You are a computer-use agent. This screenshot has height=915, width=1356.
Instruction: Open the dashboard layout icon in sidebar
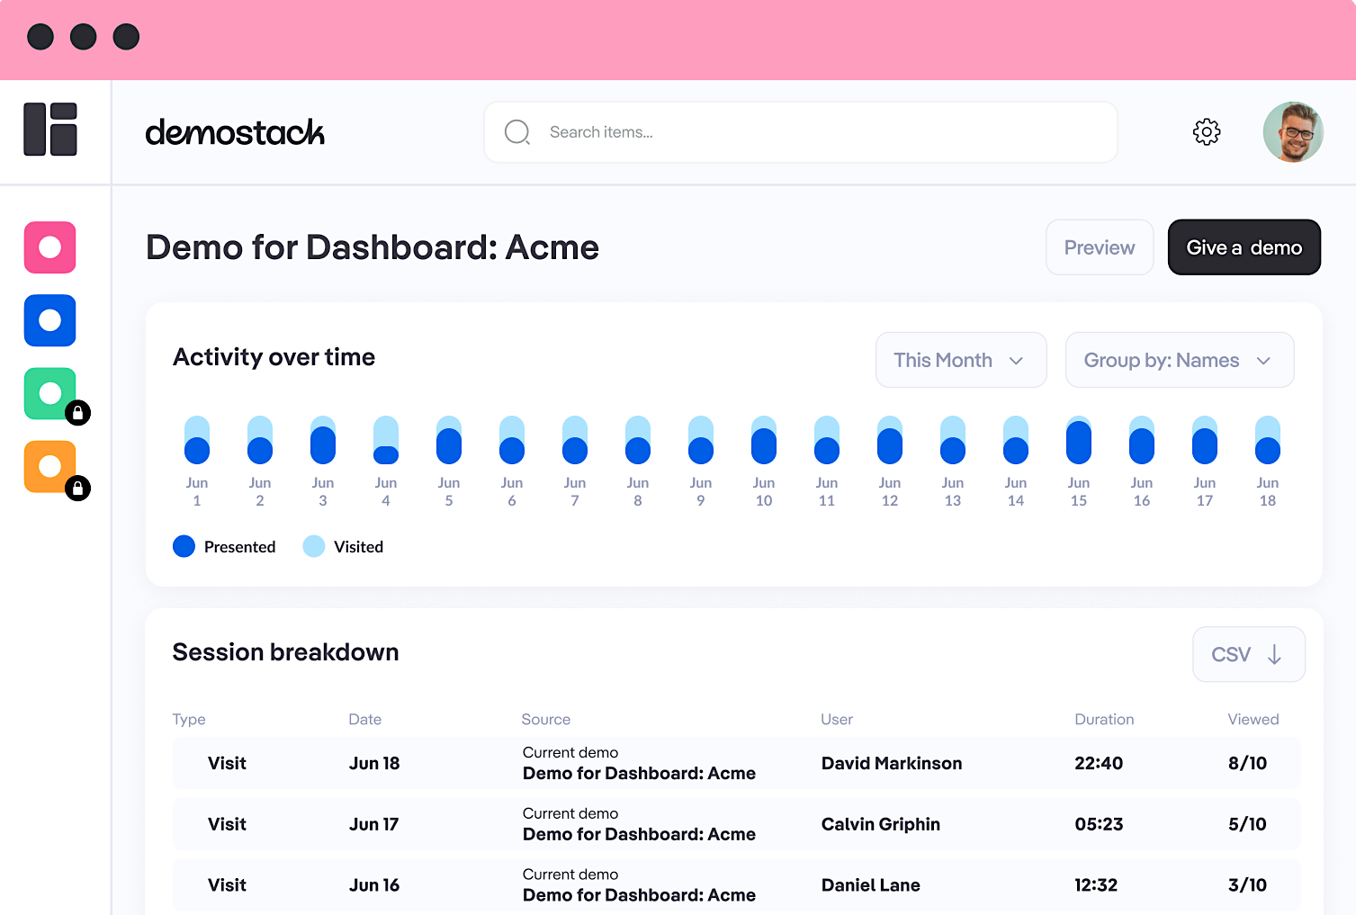point(50,130)
